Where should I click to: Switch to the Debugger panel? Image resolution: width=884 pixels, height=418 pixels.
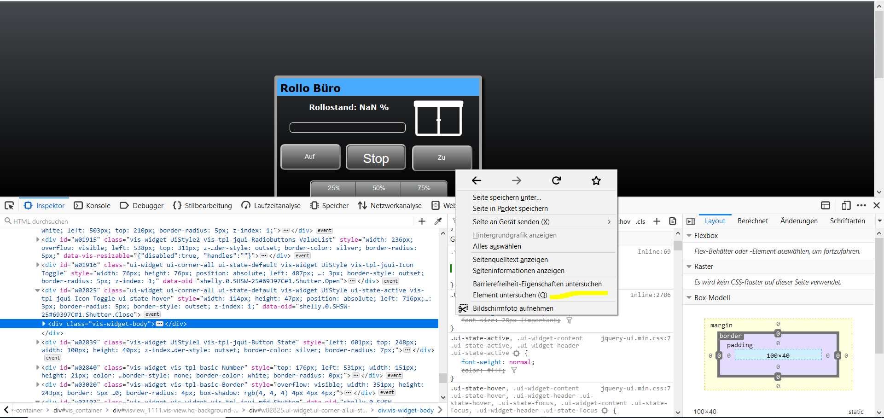142,205
